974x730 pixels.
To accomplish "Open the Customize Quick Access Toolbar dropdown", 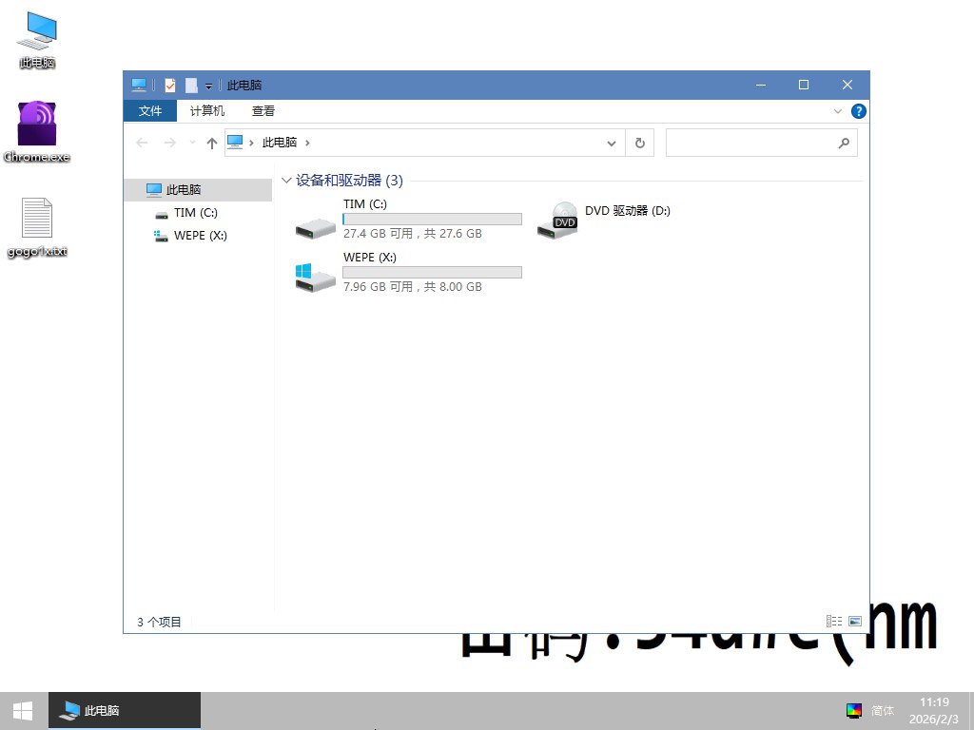I will (208, 86).
